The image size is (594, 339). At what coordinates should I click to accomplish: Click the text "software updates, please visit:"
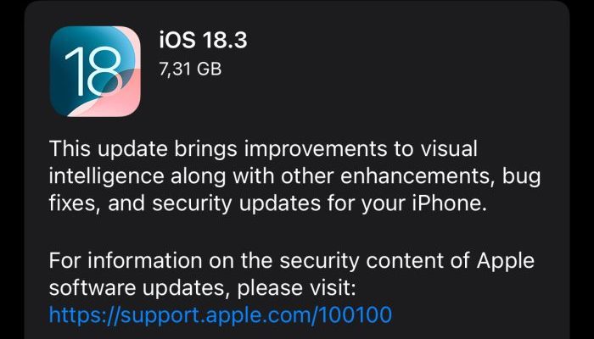203,289
